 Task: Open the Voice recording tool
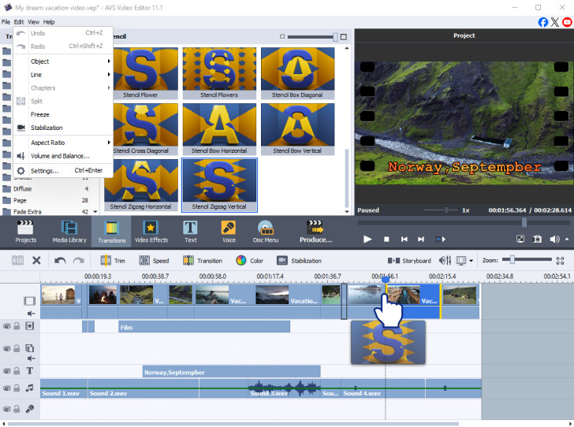[x=229, y=230]
